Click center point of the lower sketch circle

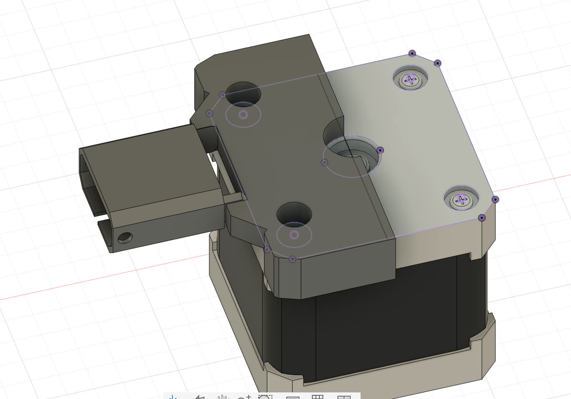pos(294,235)
